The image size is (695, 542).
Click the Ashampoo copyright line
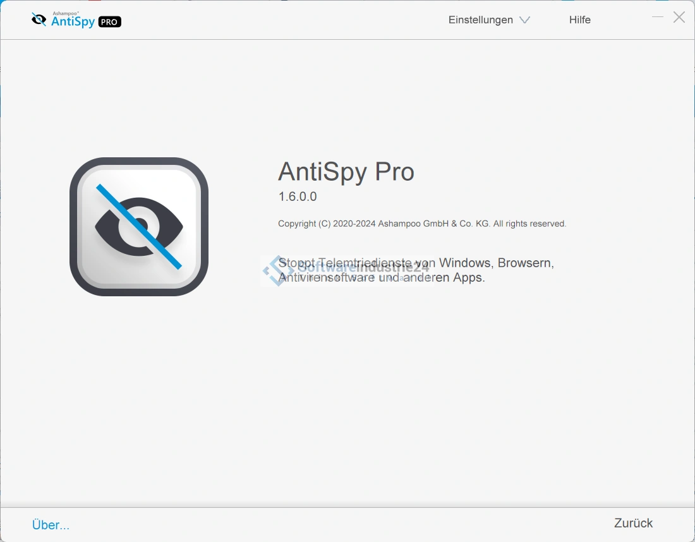(422, 224)
